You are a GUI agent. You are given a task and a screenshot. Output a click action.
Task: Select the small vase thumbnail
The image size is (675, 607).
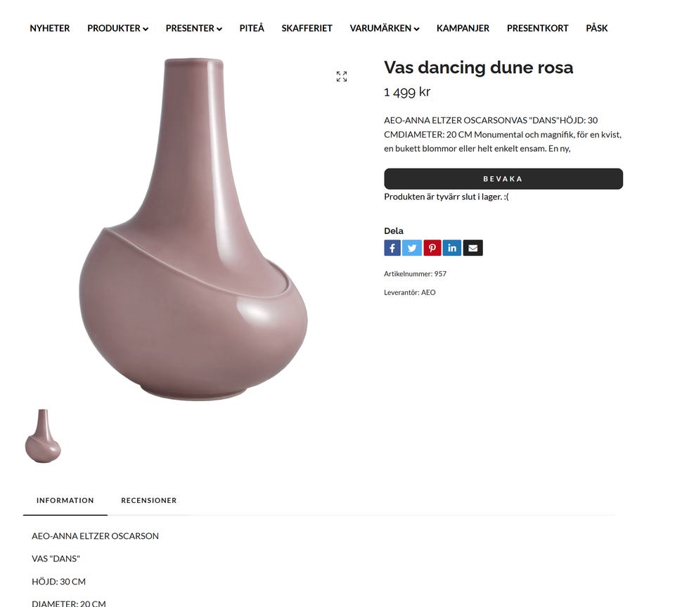coord(43,436)
